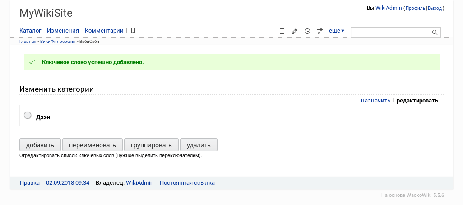Click the группировать button
Viewport: 463px width, 205px height.
[x=151, y=145]
